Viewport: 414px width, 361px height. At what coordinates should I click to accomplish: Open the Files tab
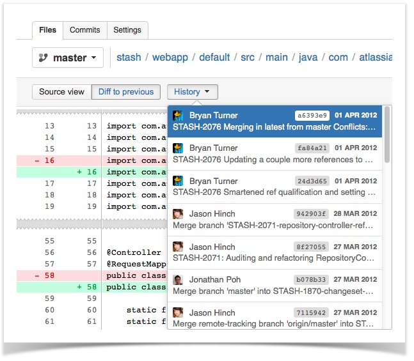pyautogui.click(x=47, y=30)
